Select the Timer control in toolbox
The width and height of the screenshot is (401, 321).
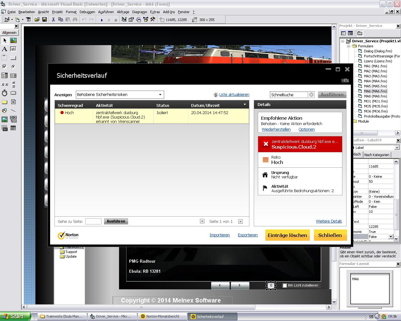(4, 93)
